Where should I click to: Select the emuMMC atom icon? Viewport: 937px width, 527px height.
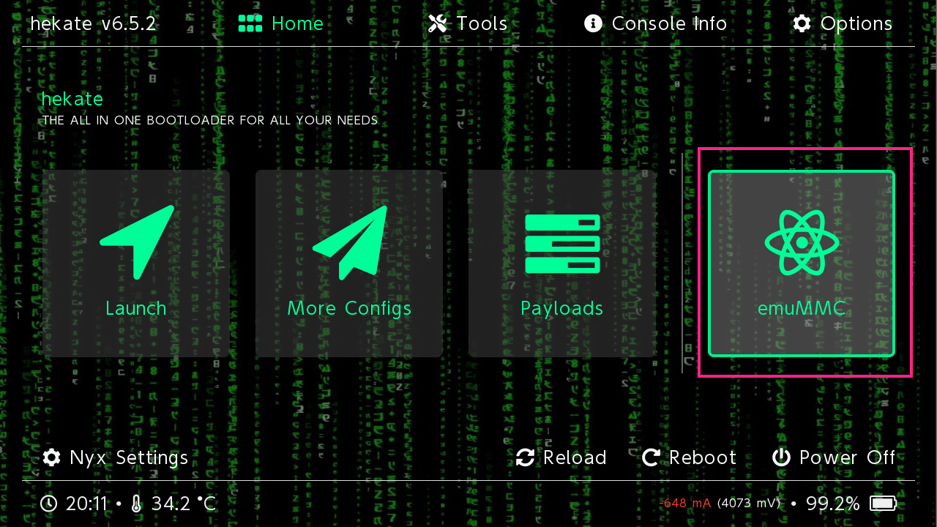(x=802, y=242)
